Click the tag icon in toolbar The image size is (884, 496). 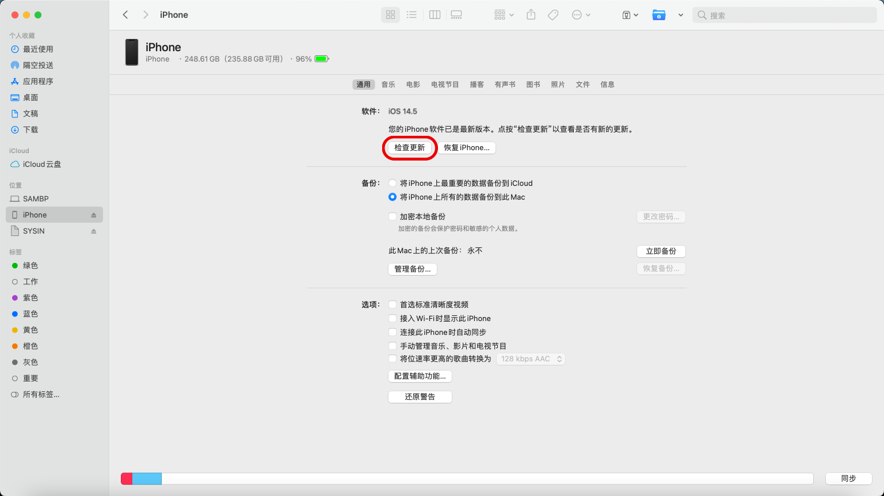pyautogui.click(x=553, y=15)
